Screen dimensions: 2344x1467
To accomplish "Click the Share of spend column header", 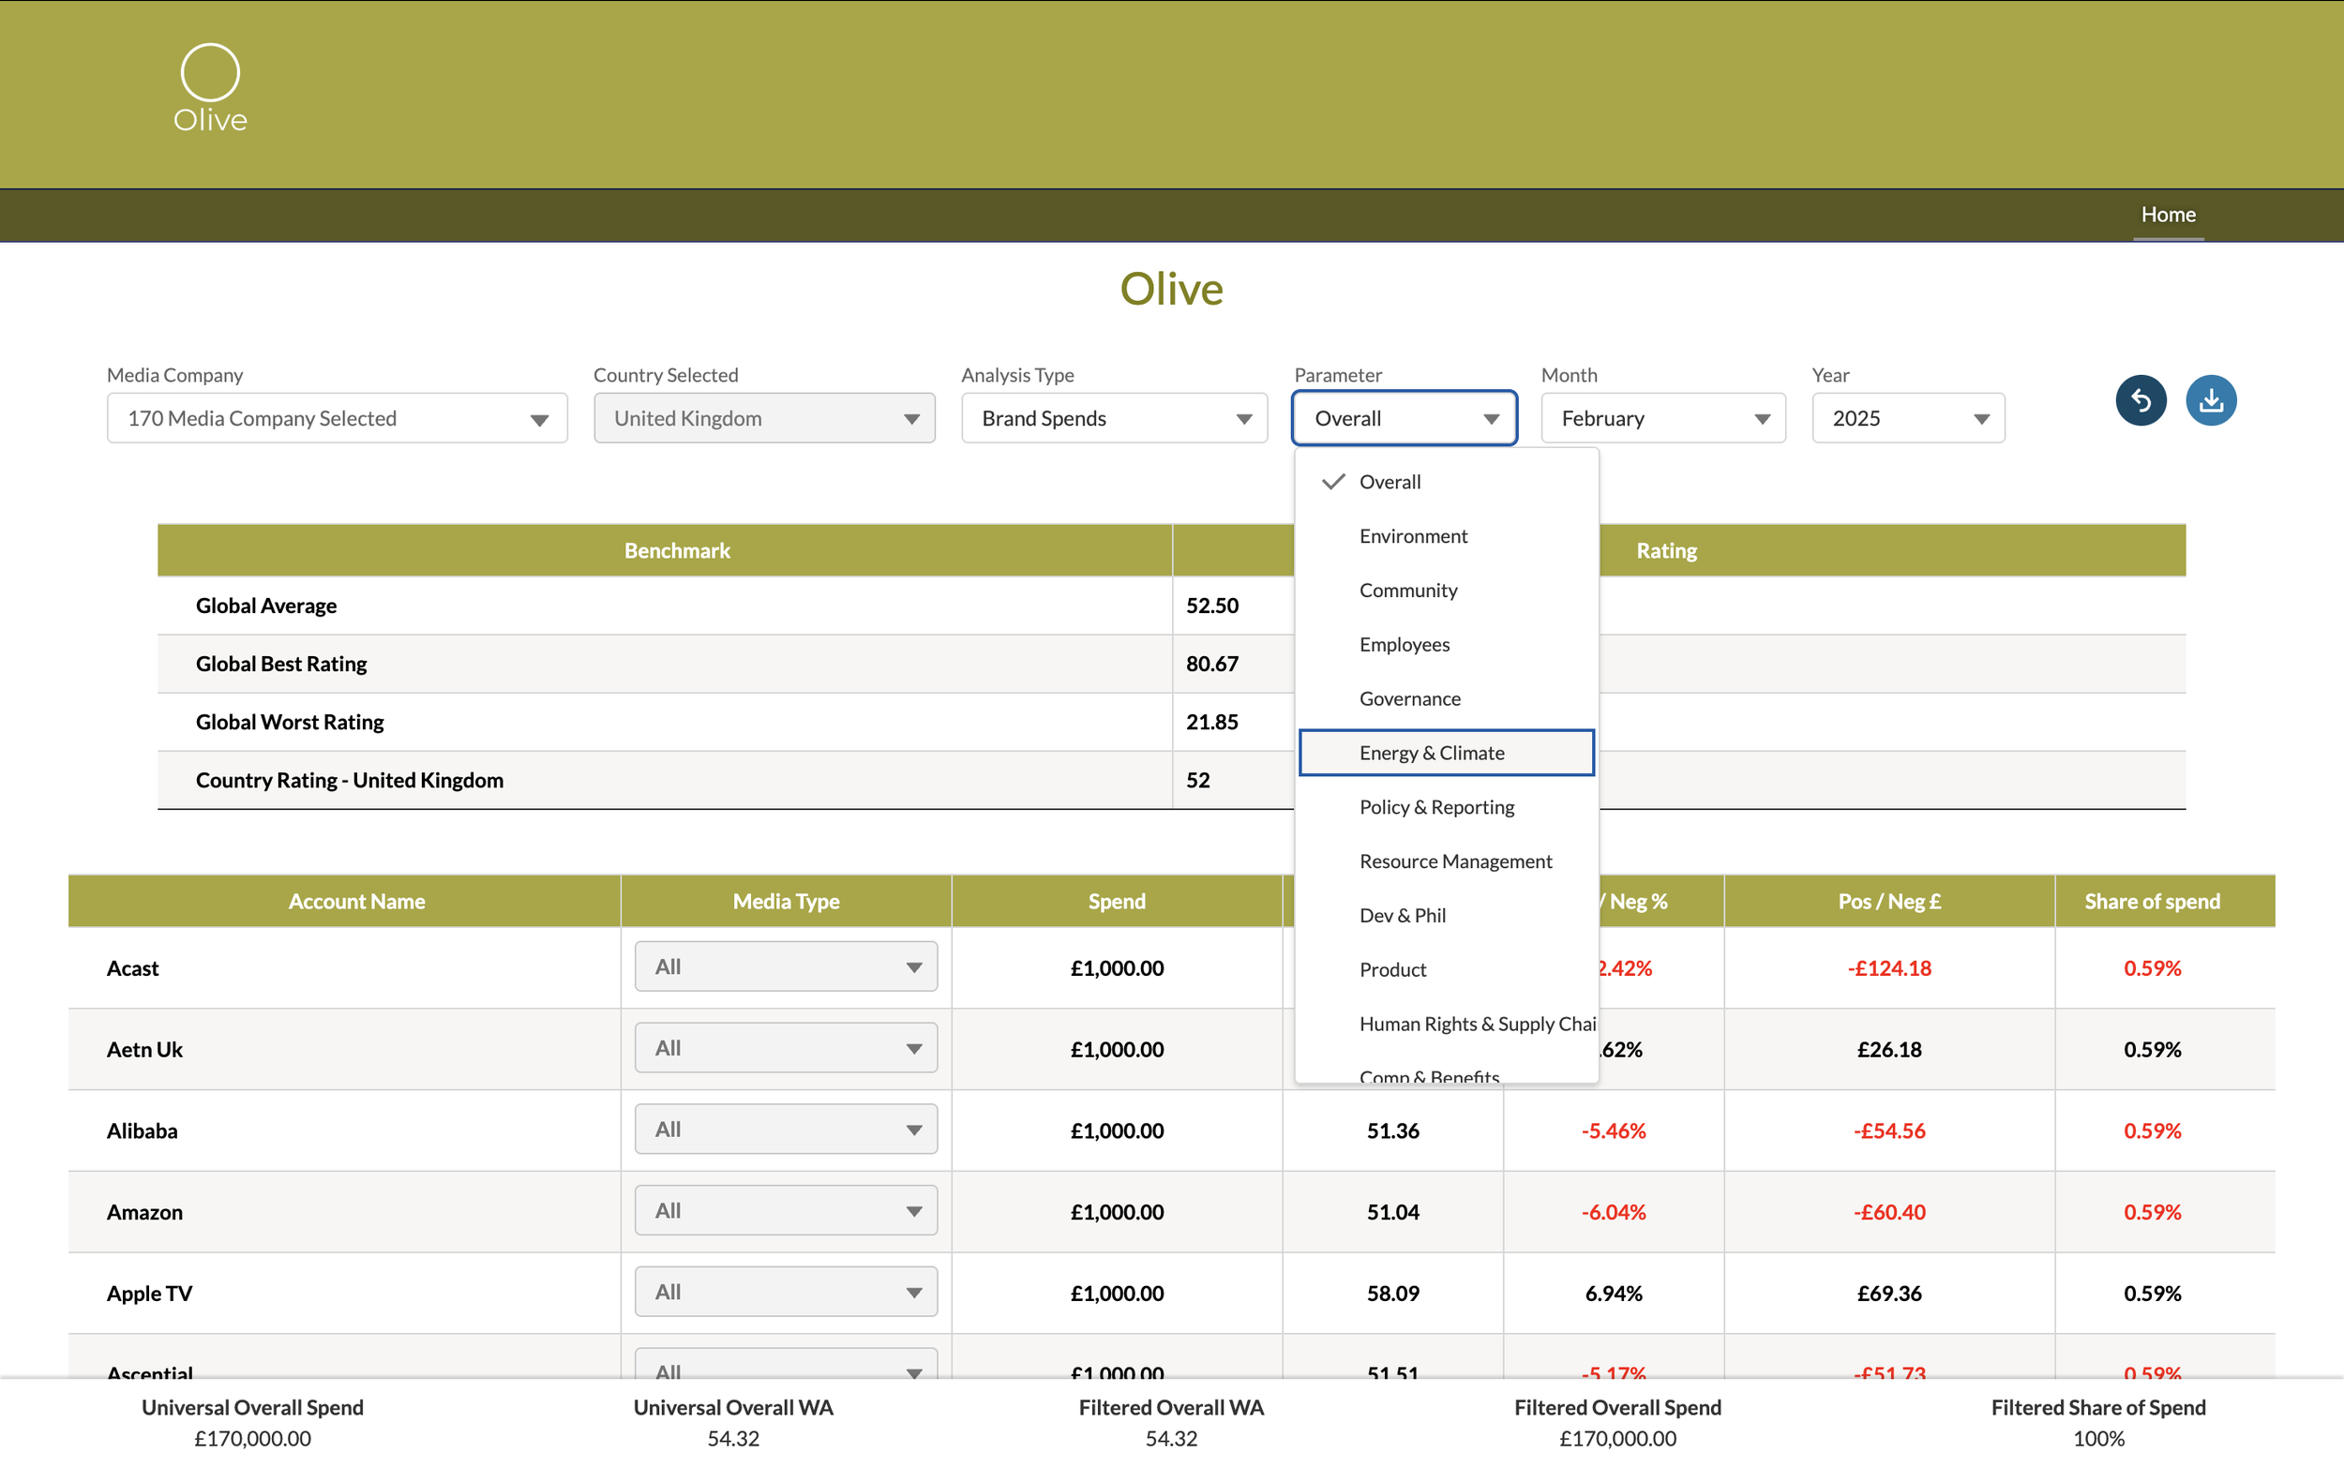I will (x=2151, y=902).
